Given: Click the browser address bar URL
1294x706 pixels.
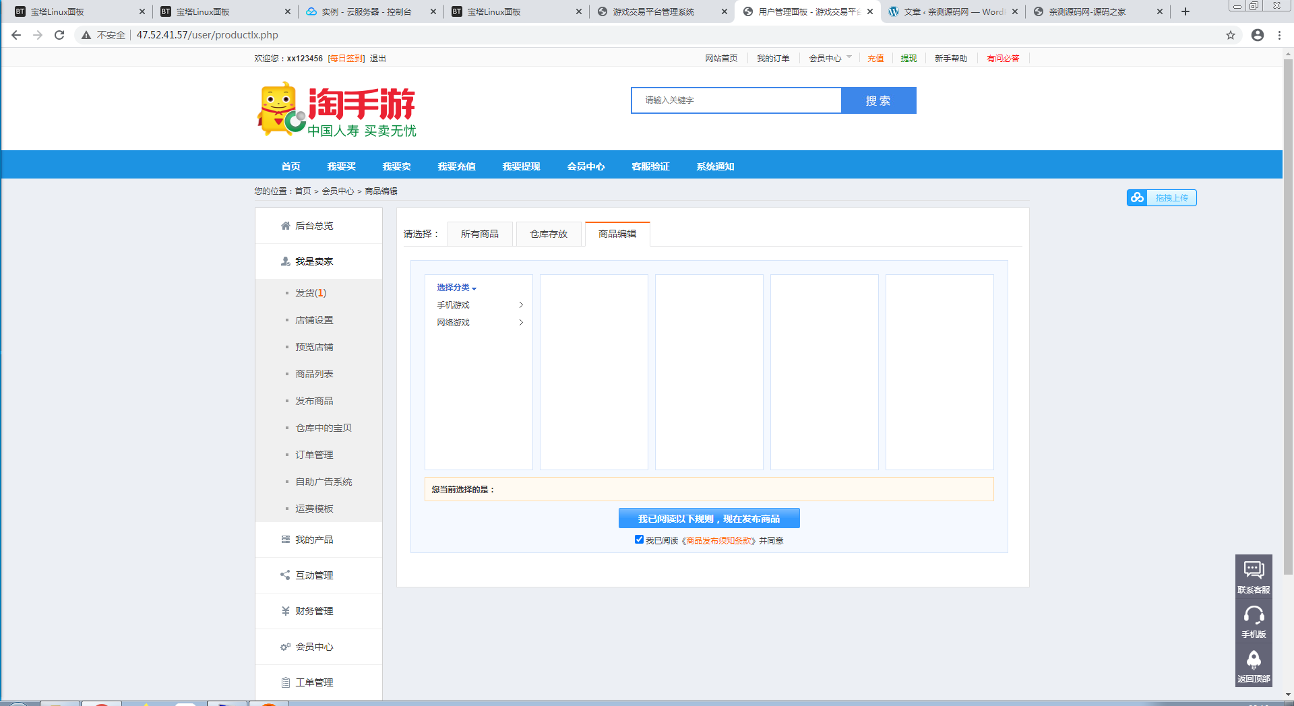Looking at the screenshot, I should point(208,35).
